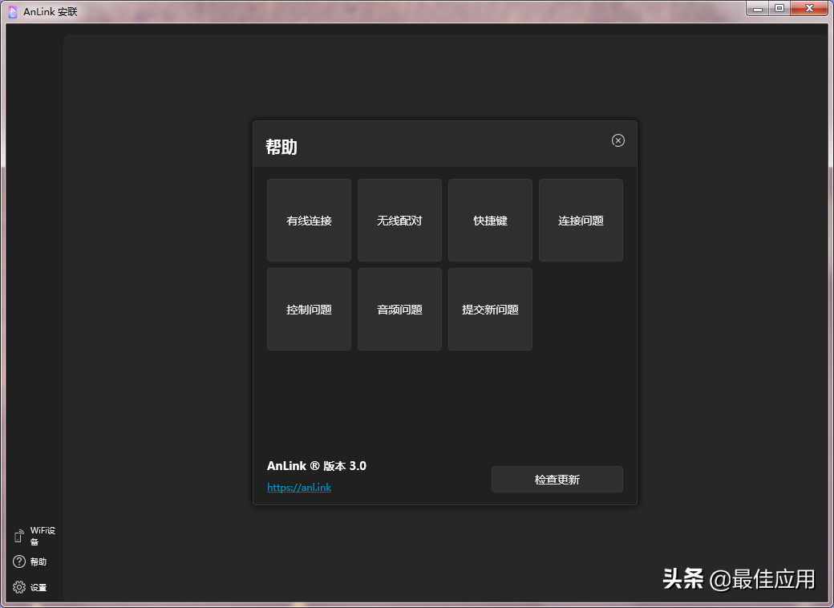Select the question mark 帮助 icon
Screen dimensions: 834x608
click(x=18, y=561)
